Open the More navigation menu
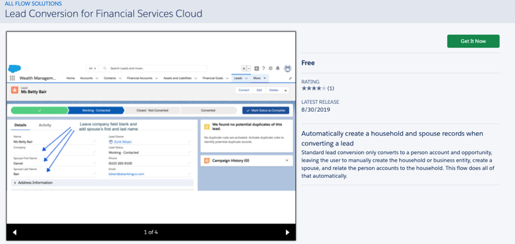This screenshot has width=515, height=244. point(259,78)
